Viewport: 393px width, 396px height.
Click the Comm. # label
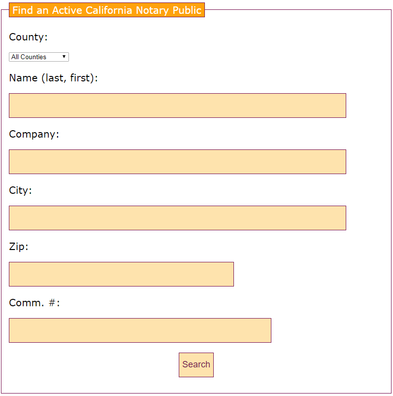[x=34, y=303]
